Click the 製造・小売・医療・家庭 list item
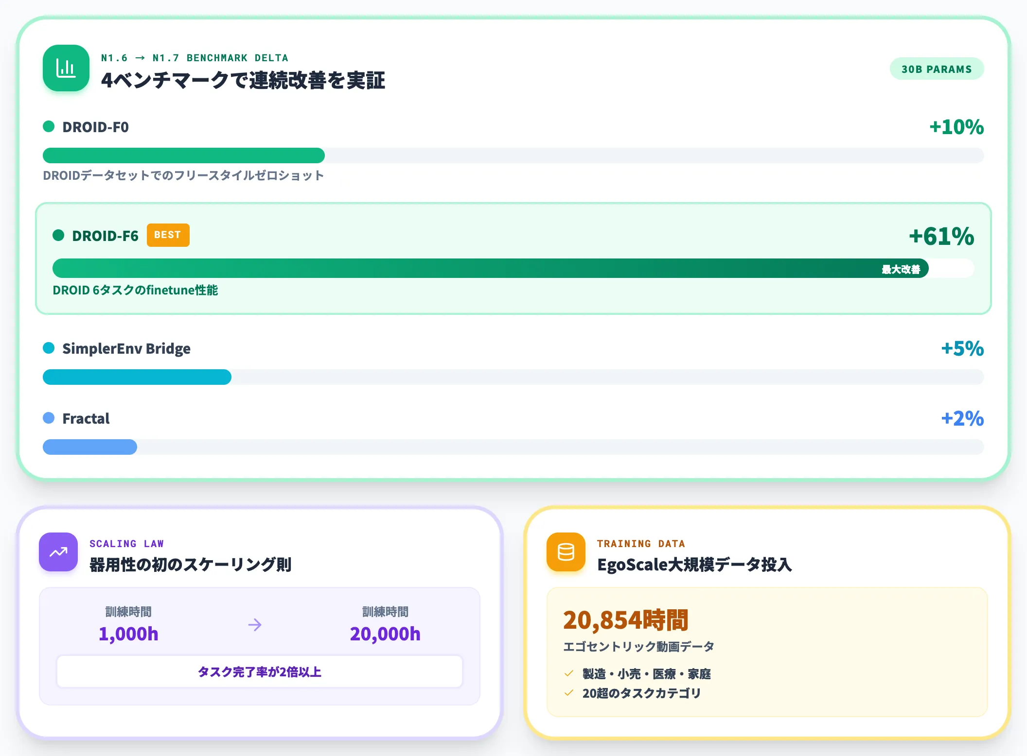This screenshot has height=756, width=1027. (x=647, y=674)
